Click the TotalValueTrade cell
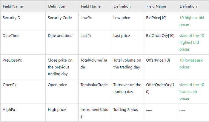The height and width of the screenshot is (122, 209). coord(95,91)
